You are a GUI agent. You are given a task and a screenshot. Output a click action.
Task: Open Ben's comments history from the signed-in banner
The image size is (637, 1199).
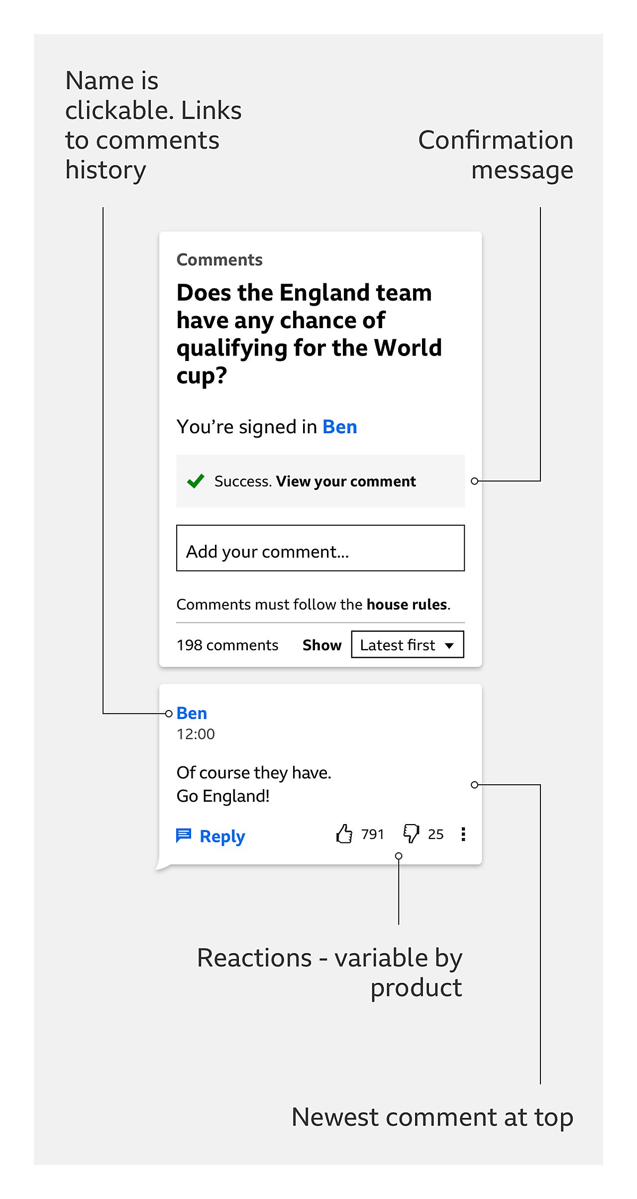tap(339, 427)
